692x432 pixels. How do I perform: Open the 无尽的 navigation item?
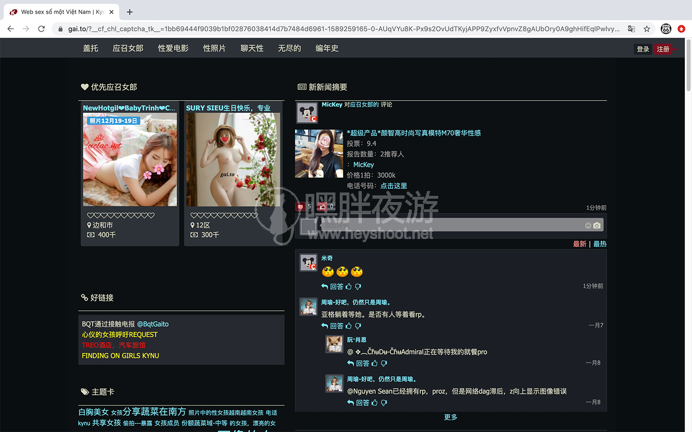tap(289, 48)
